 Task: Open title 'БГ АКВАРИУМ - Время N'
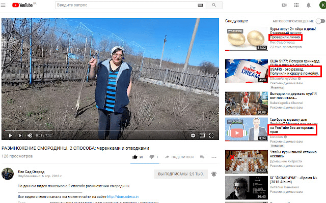(293, 180)
